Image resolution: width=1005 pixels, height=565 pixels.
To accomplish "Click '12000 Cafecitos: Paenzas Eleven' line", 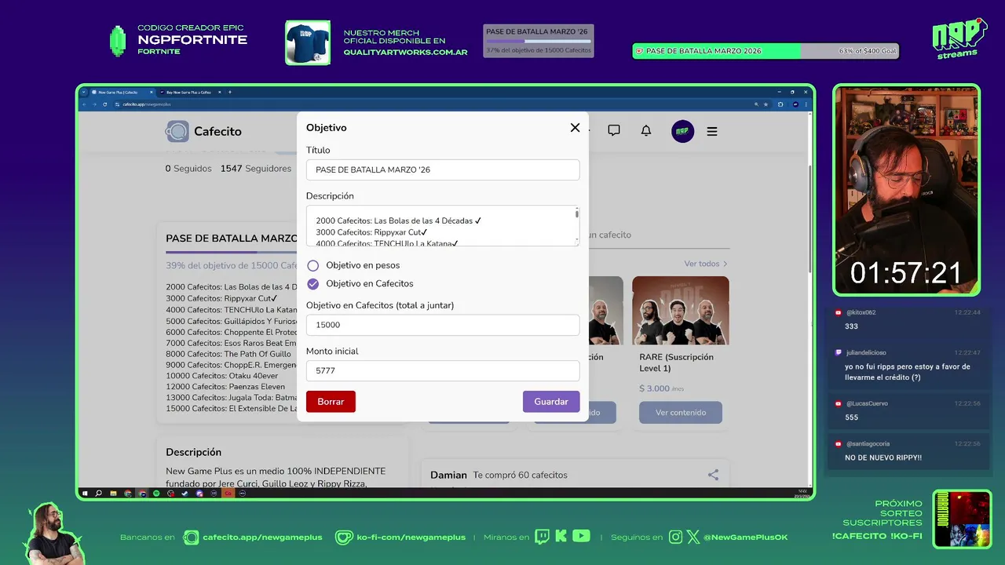I will (x=225, y=387).
